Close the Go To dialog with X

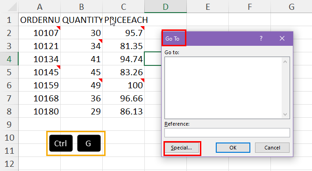[282, 38]
